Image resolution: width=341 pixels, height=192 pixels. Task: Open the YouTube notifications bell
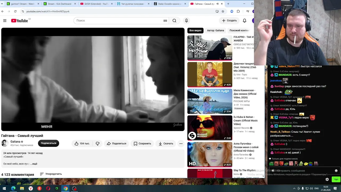tap(245, 21)
